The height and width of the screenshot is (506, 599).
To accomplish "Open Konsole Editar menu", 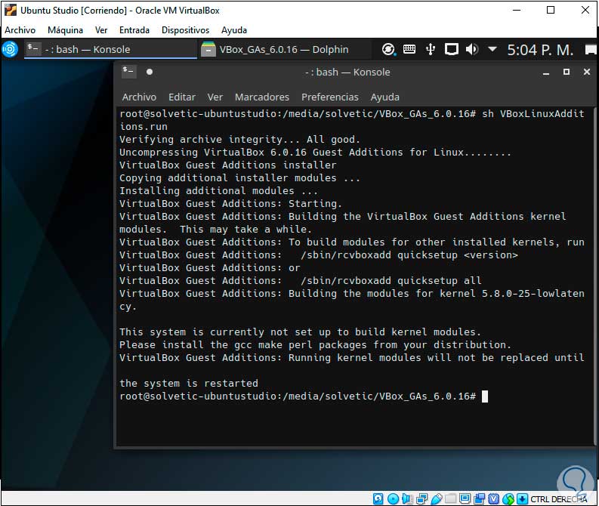I will [x=182, y=97].
